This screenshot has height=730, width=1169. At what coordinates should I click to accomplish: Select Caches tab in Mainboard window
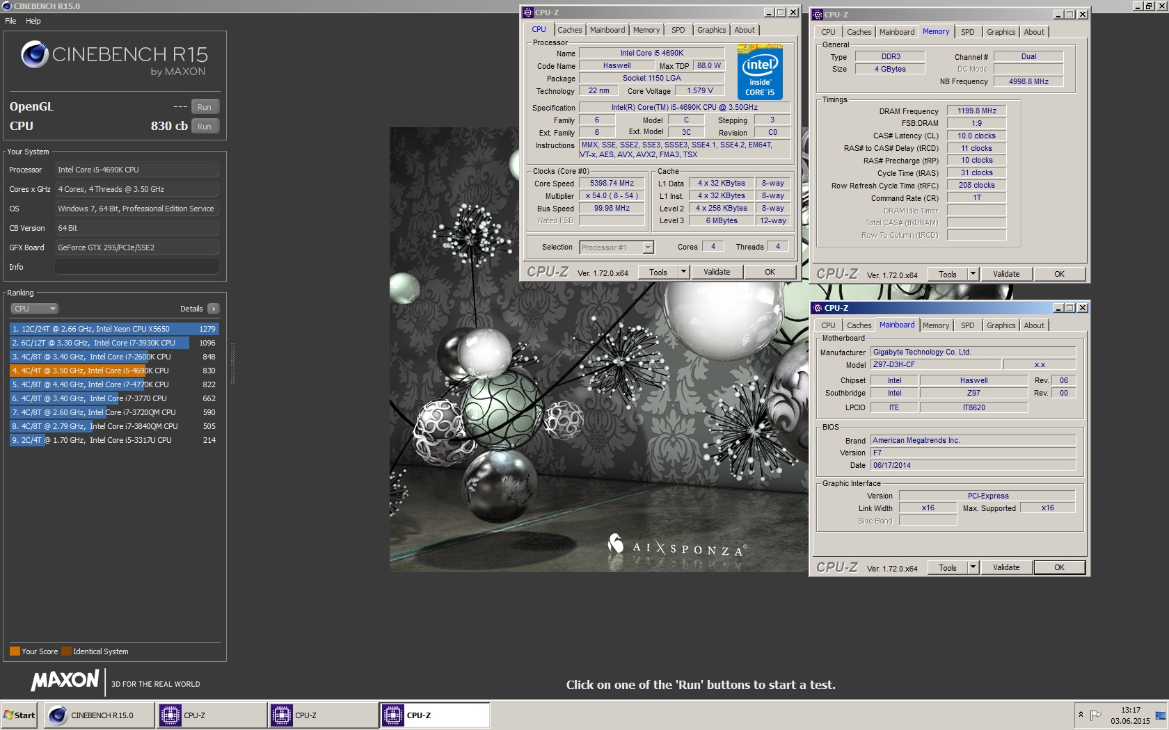pyautogui.click(x=859, y=325)
